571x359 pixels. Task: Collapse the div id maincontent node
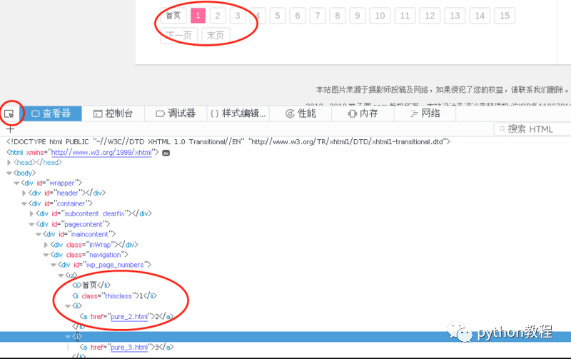(x=39, y=235)
